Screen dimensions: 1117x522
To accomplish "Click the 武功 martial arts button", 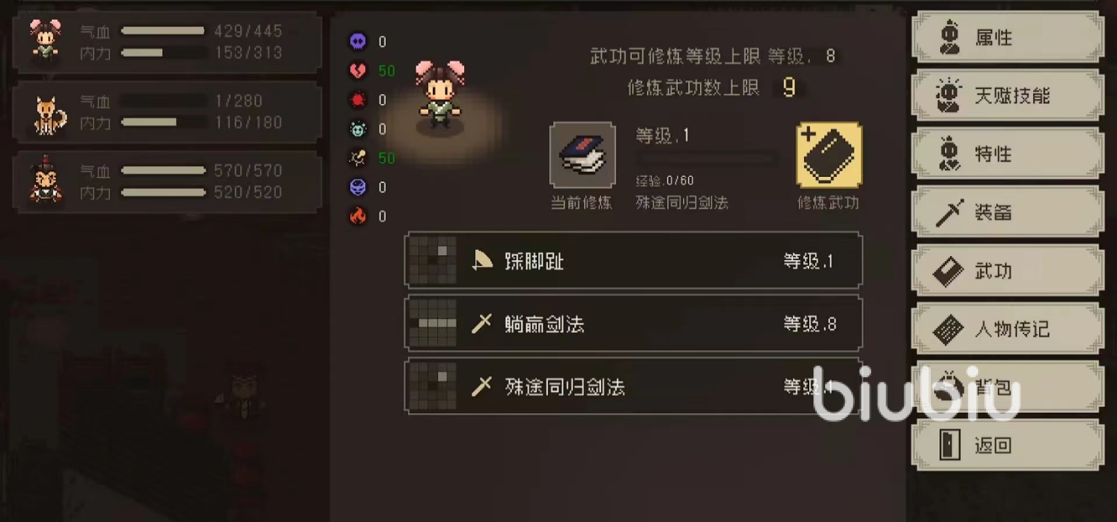I will 1008,271.
